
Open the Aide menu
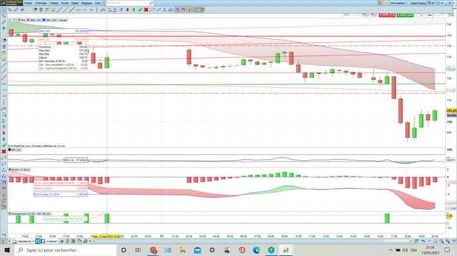point(97,3)
